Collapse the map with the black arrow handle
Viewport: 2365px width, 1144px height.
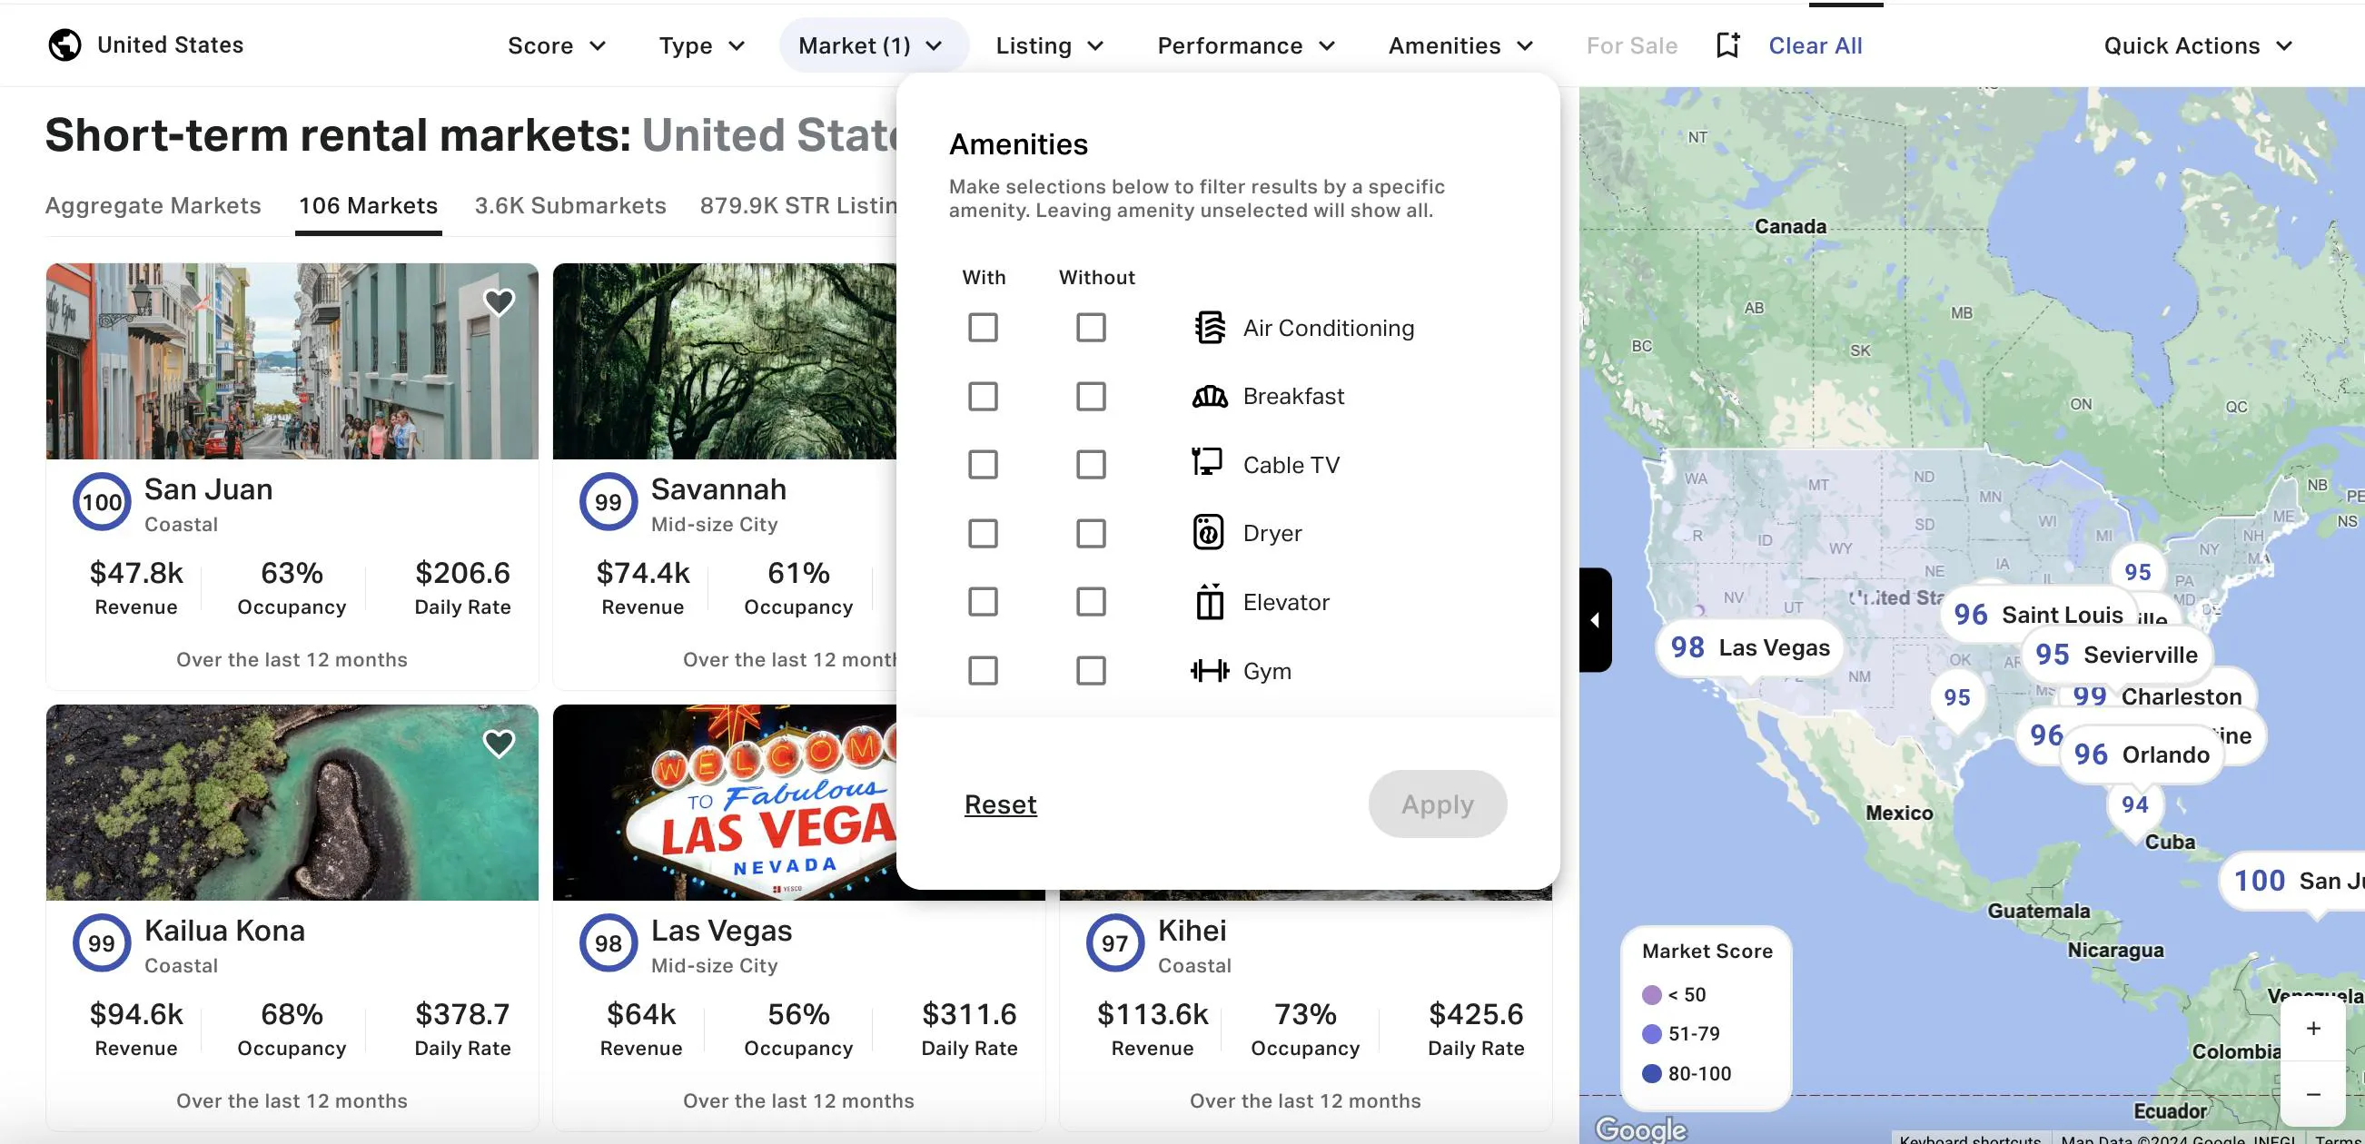tap(1596, 620)
